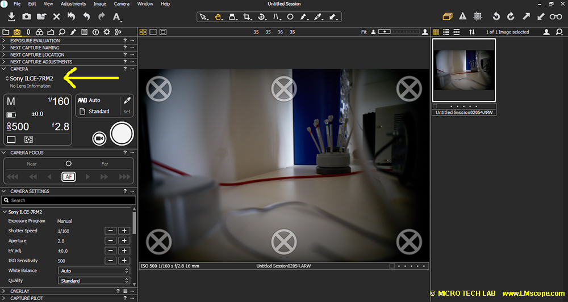Show exposure warning triangle icon
Viewport: 568px width, 302px height.
click(x=463, y=16)
